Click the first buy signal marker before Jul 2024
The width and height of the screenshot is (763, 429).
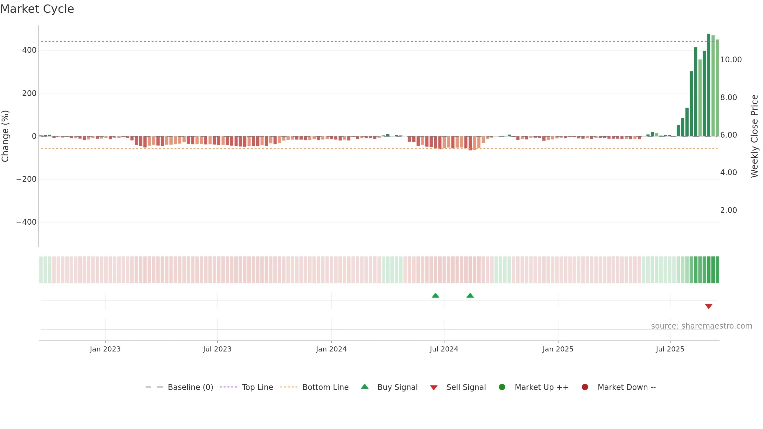pos(436,296)
